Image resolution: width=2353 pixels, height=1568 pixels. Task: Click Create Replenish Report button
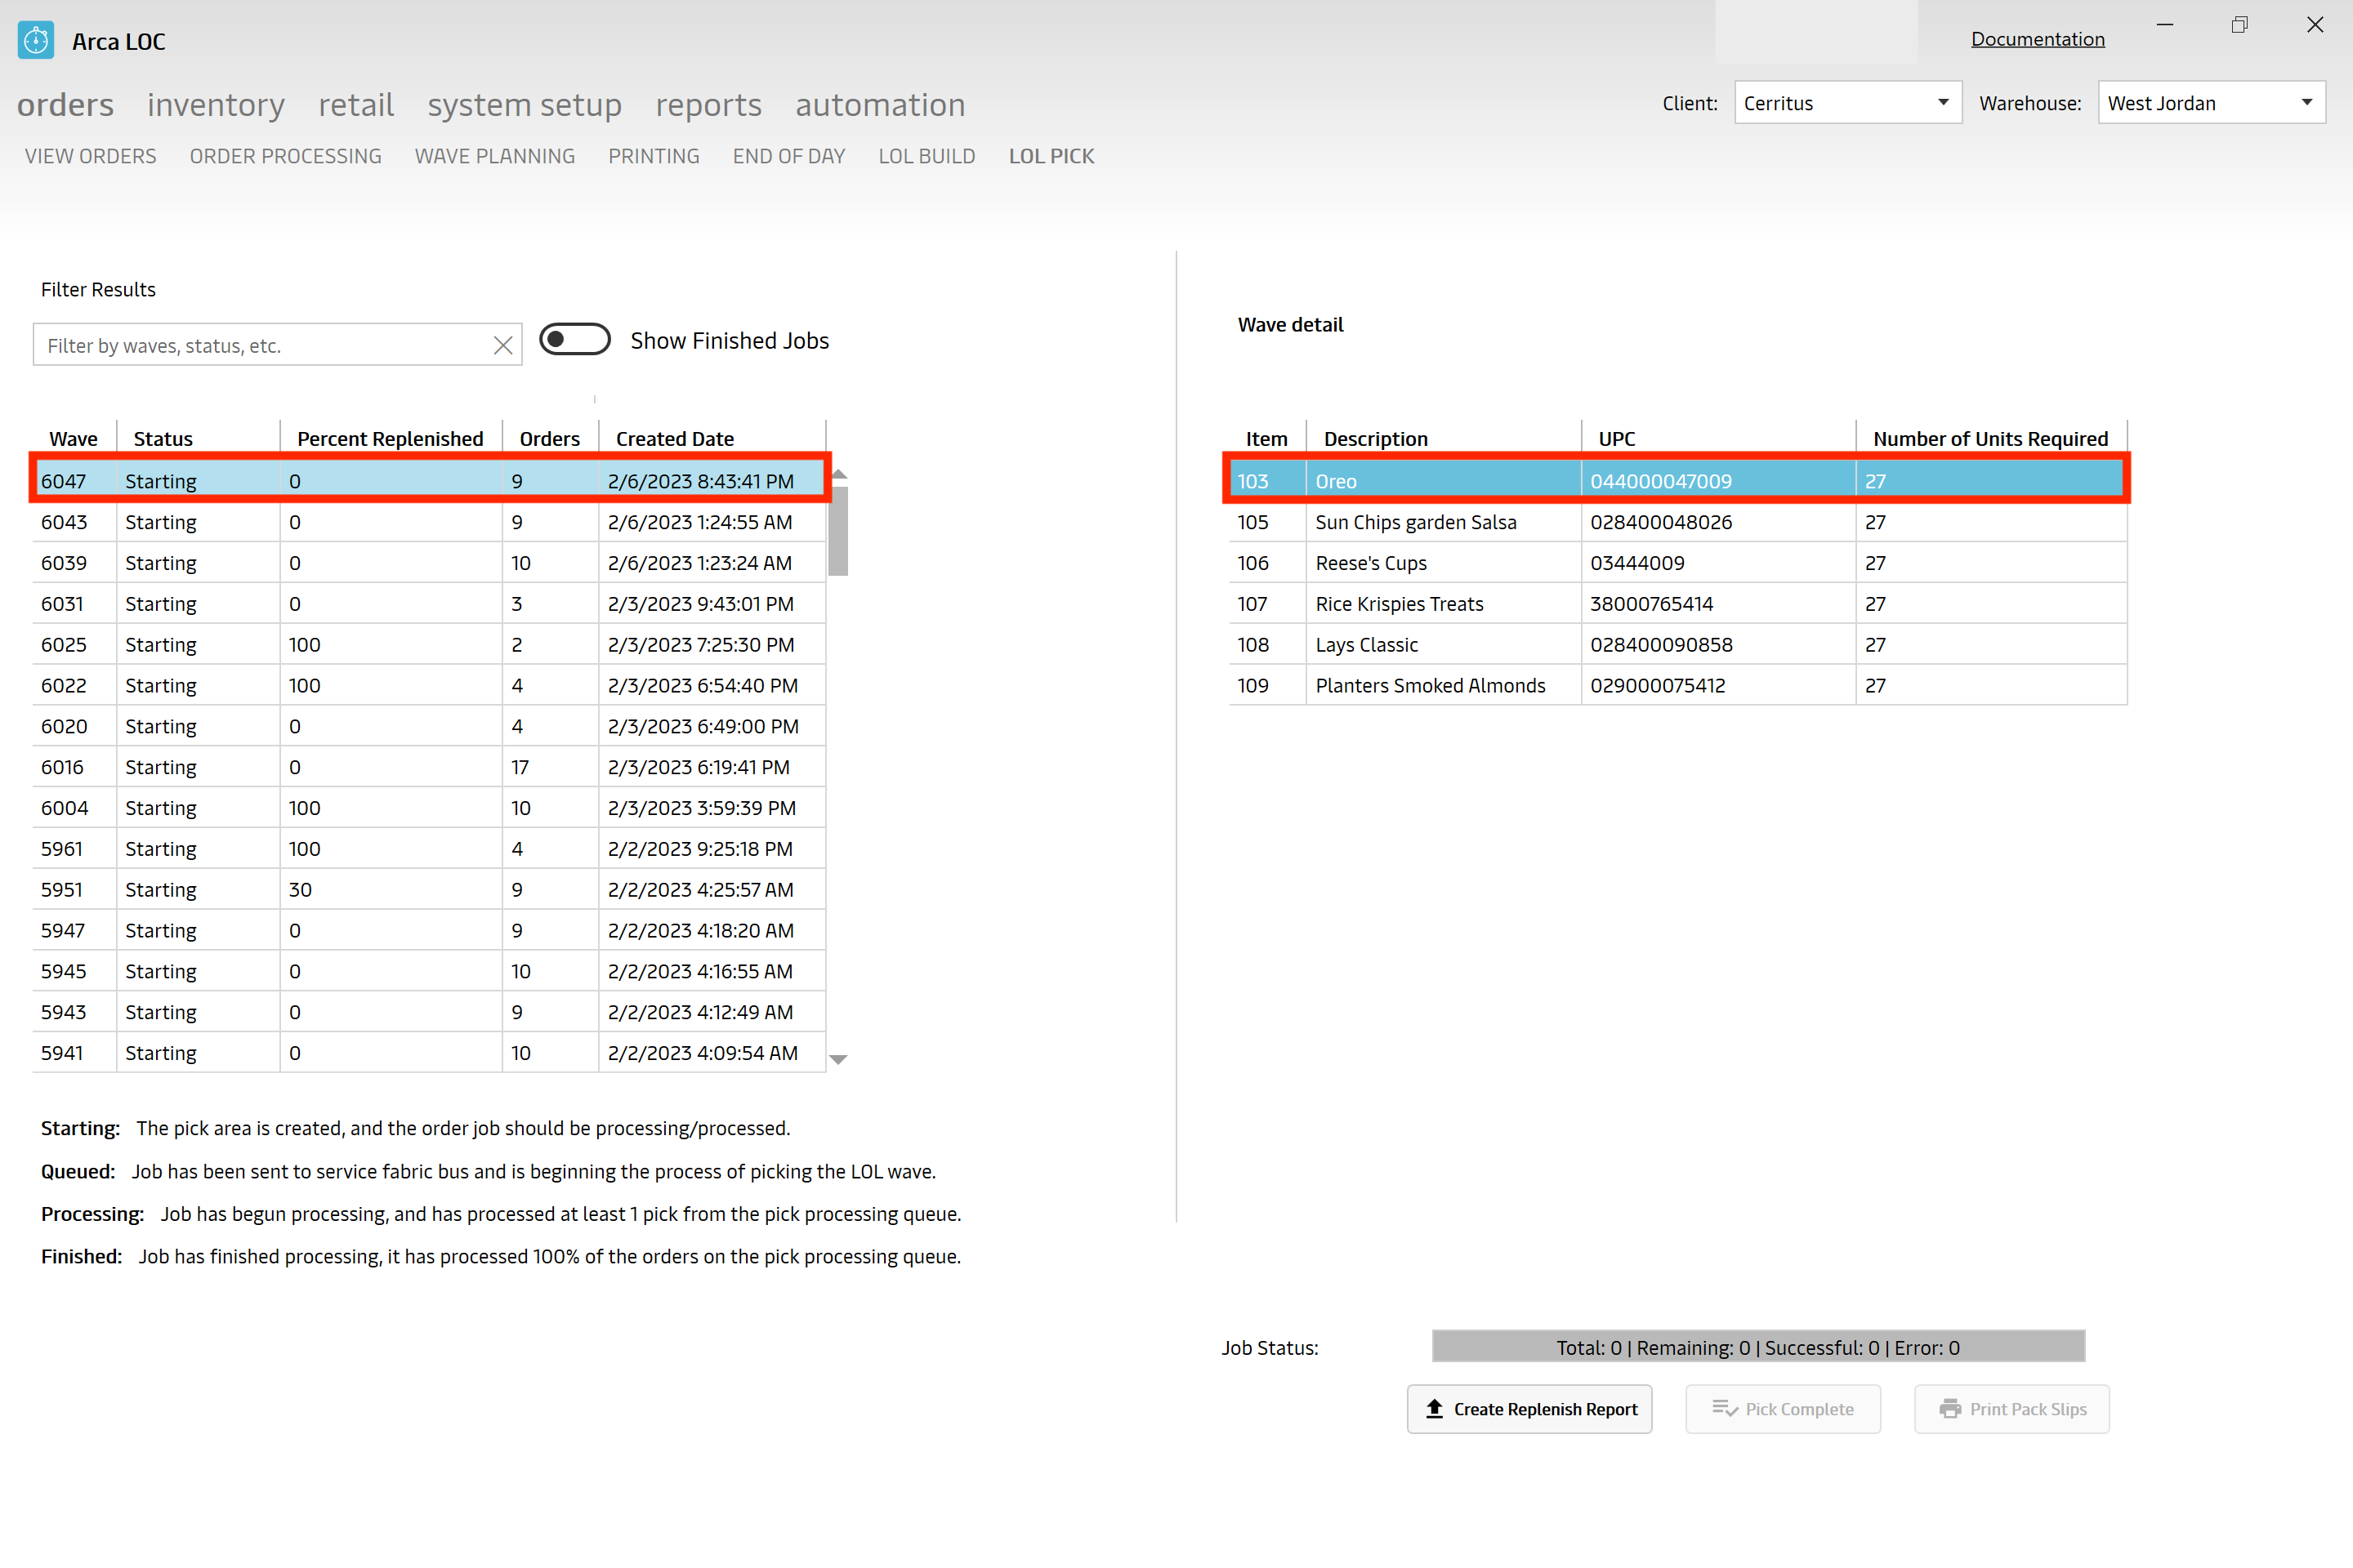pyautogui.click(x=1529, y=1409)
